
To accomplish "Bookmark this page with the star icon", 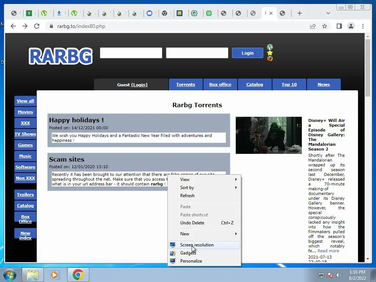I will 325,26.
